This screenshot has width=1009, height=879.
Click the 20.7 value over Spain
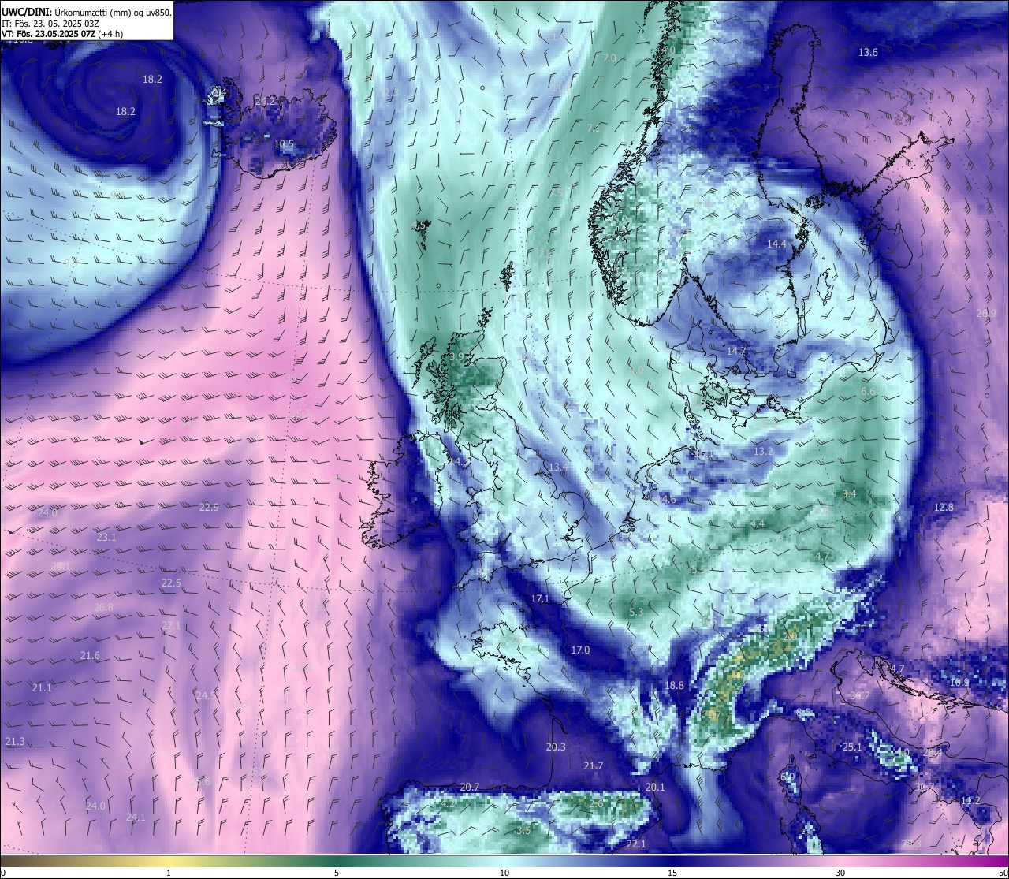470,788
